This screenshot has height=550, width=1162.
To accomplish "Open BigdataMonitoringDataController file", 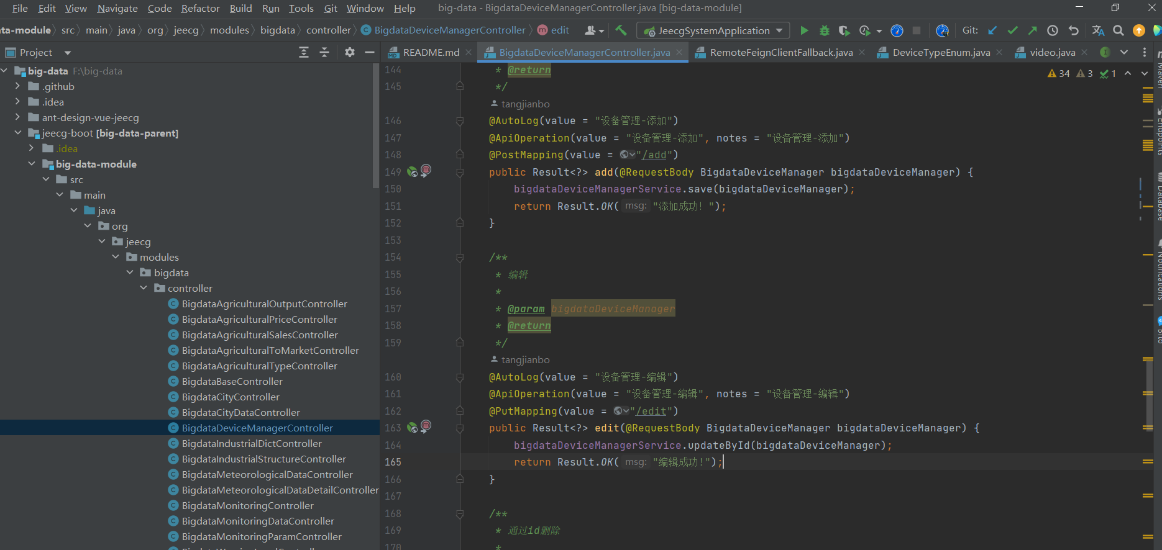I will (x=258, y=521).
